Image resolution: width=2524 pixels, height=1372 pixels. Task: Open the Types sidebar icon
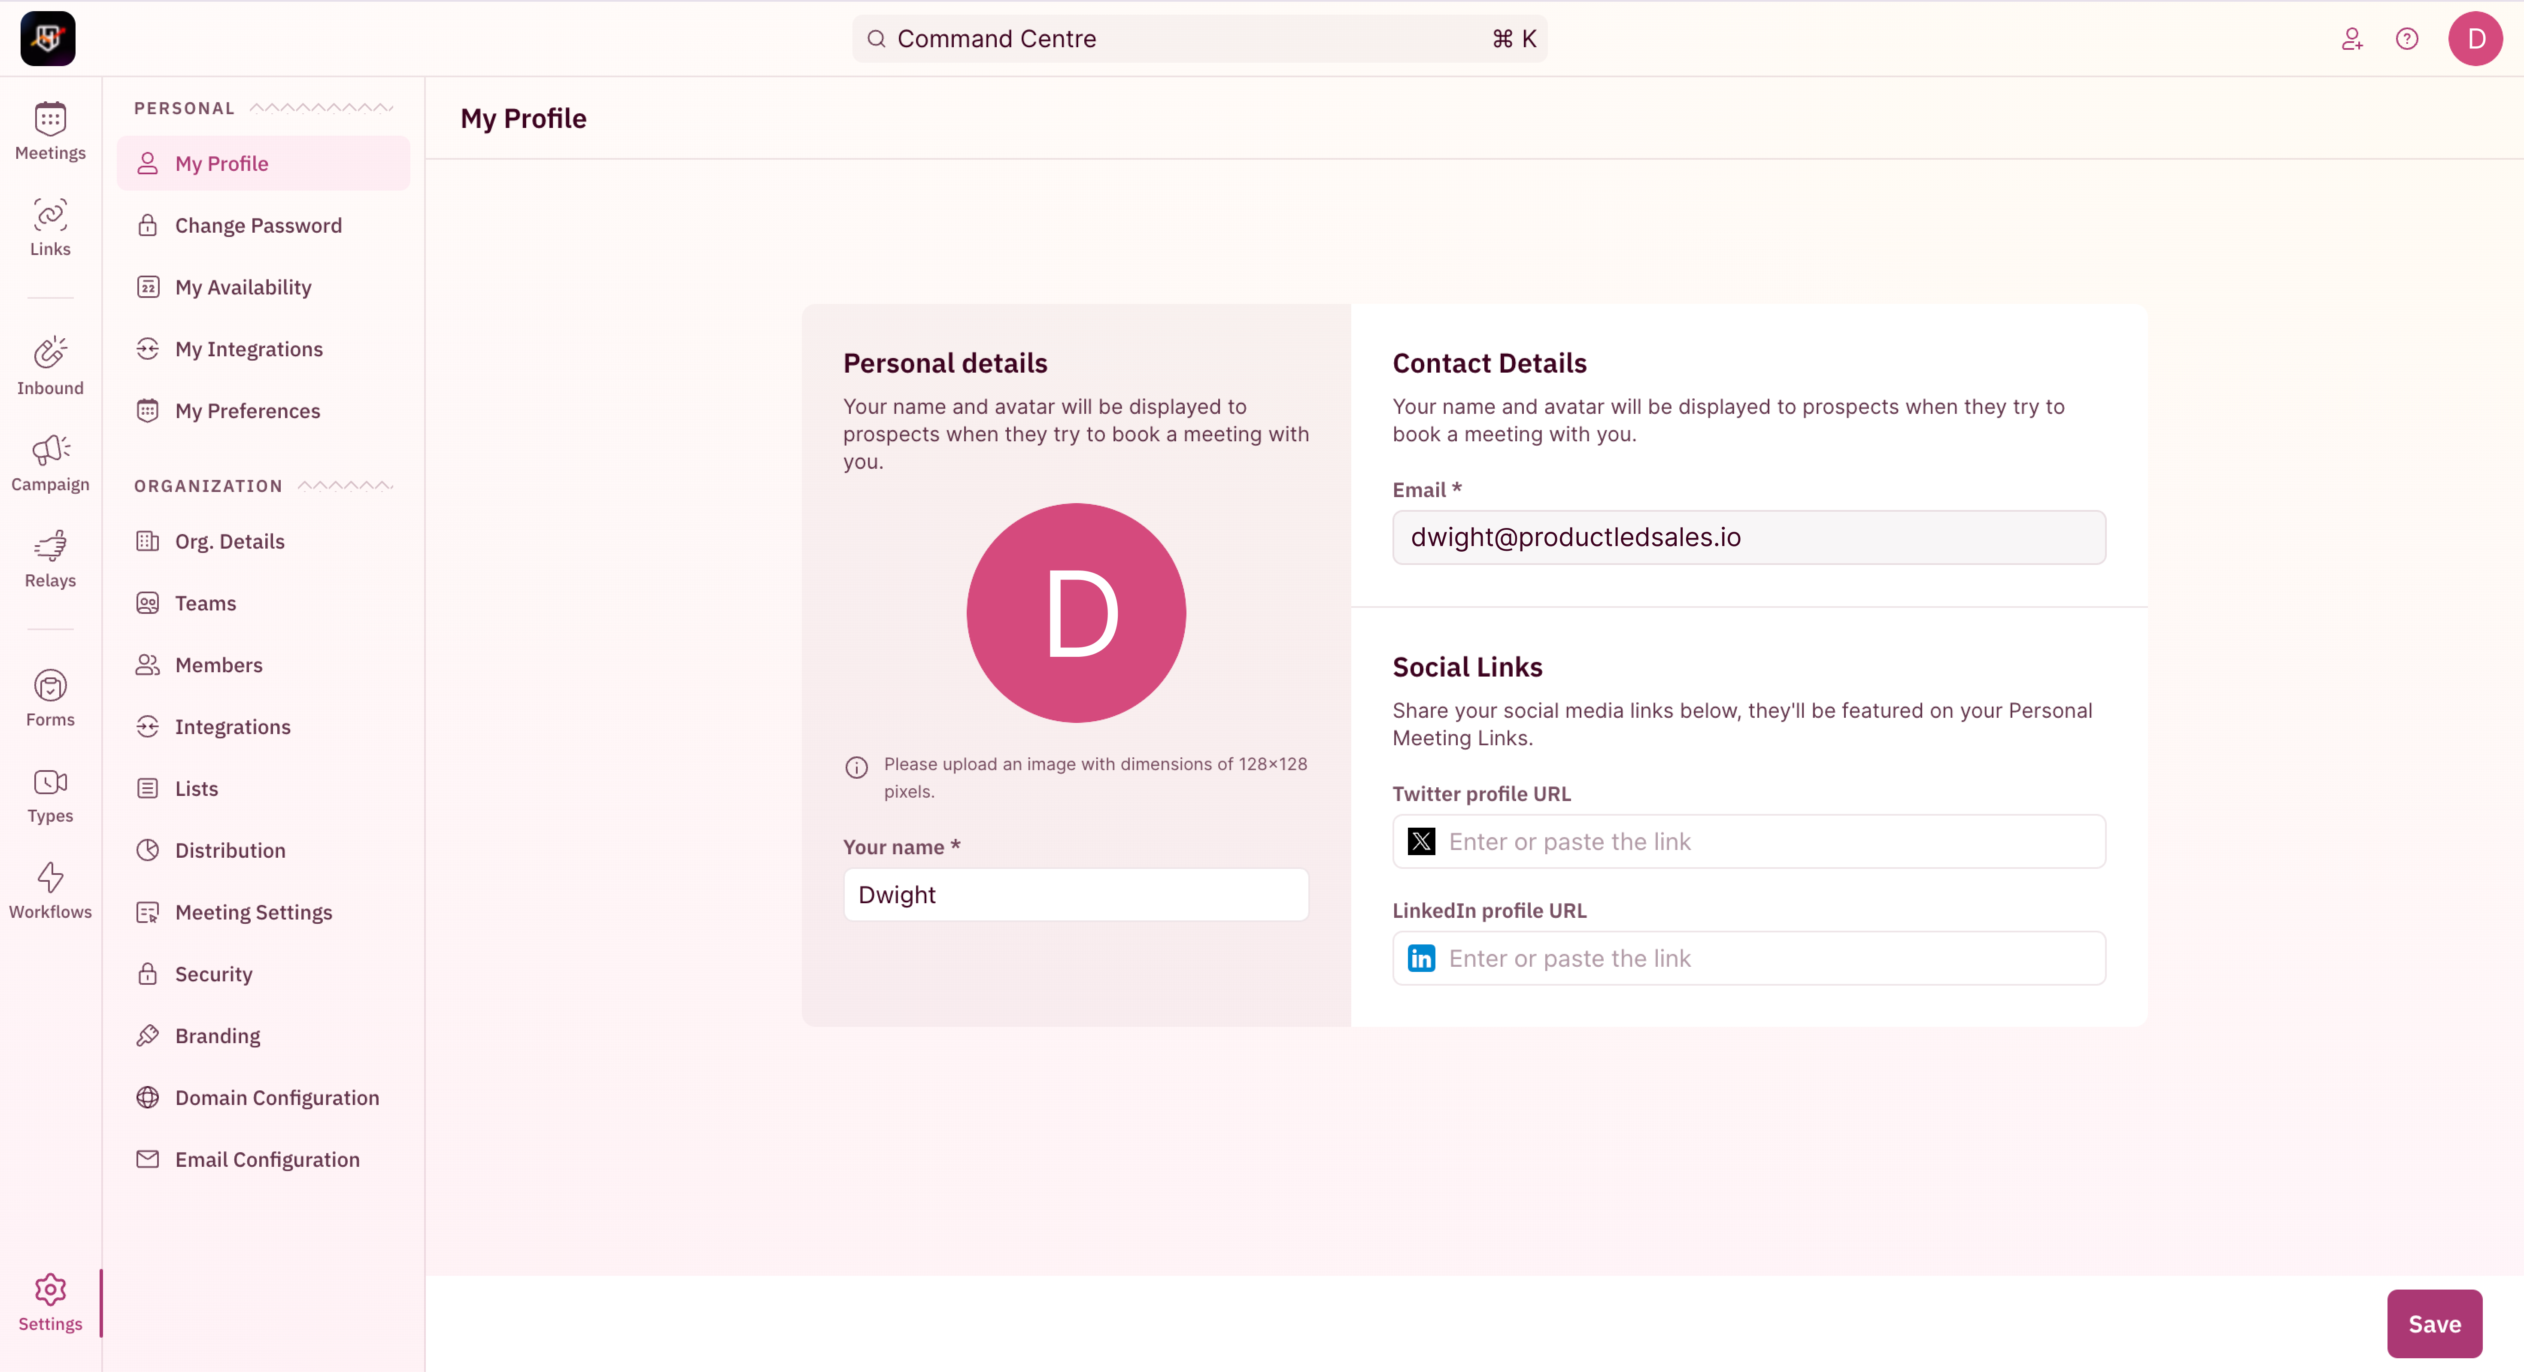click(x=50, y=782)
